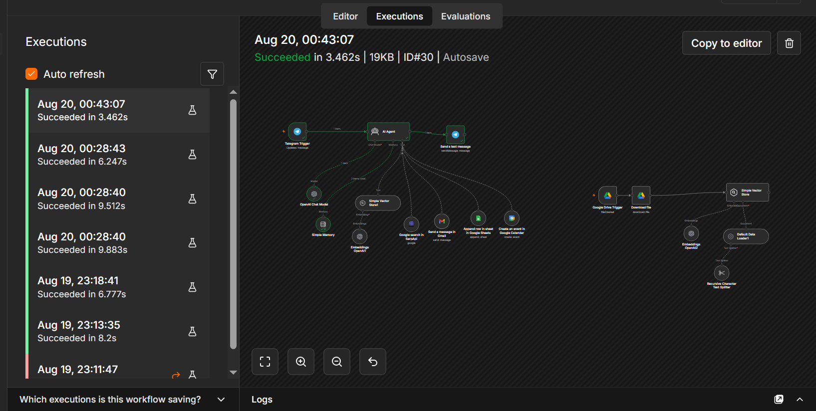Click the executions list scrollbar thumb
This screenshot has width=816, height=411.
tap(233, 224)
